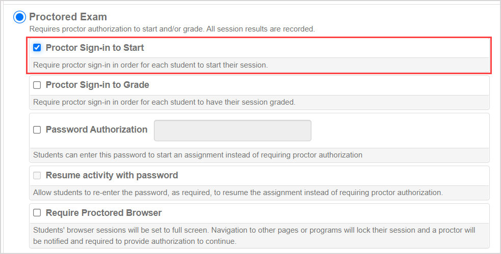Click the Proctor Sign-in to Grade label
The height and width of the screenshot is (254, 501).
pyautogui.click(x=97, y=85)
